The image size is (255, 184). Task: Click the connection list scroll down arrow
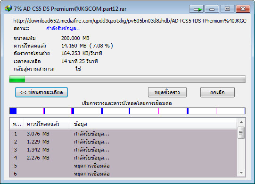241,173
